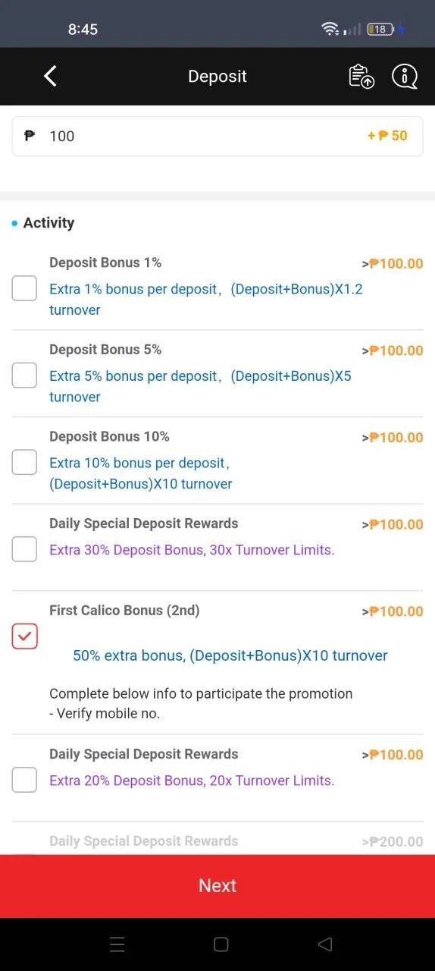Open the info help bubble icon
Viewport: 435px width, 971px height.
point(405,76)
